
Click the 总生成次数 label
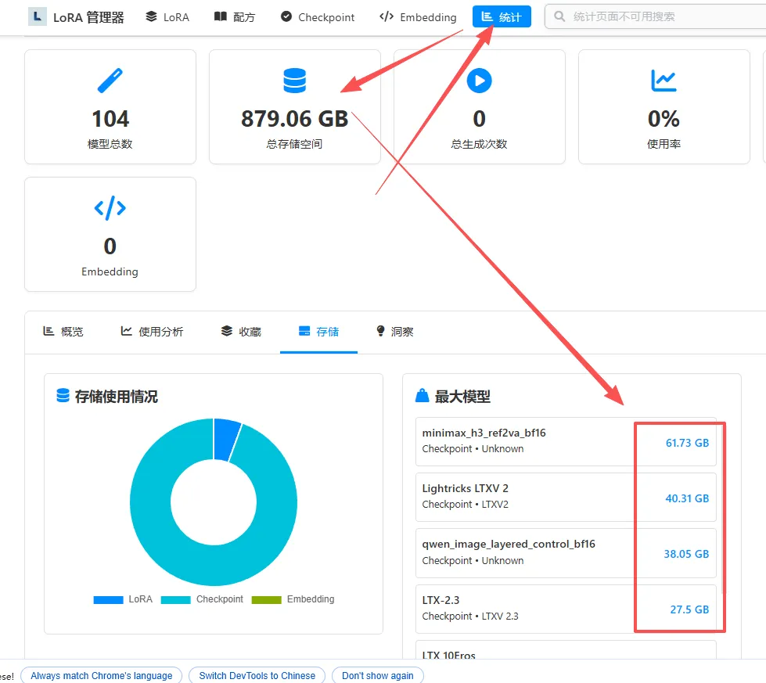(479, 144)
